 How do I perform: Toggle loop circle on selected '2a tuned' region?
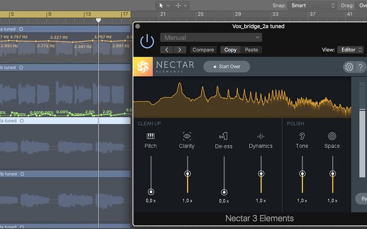[x=22, y=121]
